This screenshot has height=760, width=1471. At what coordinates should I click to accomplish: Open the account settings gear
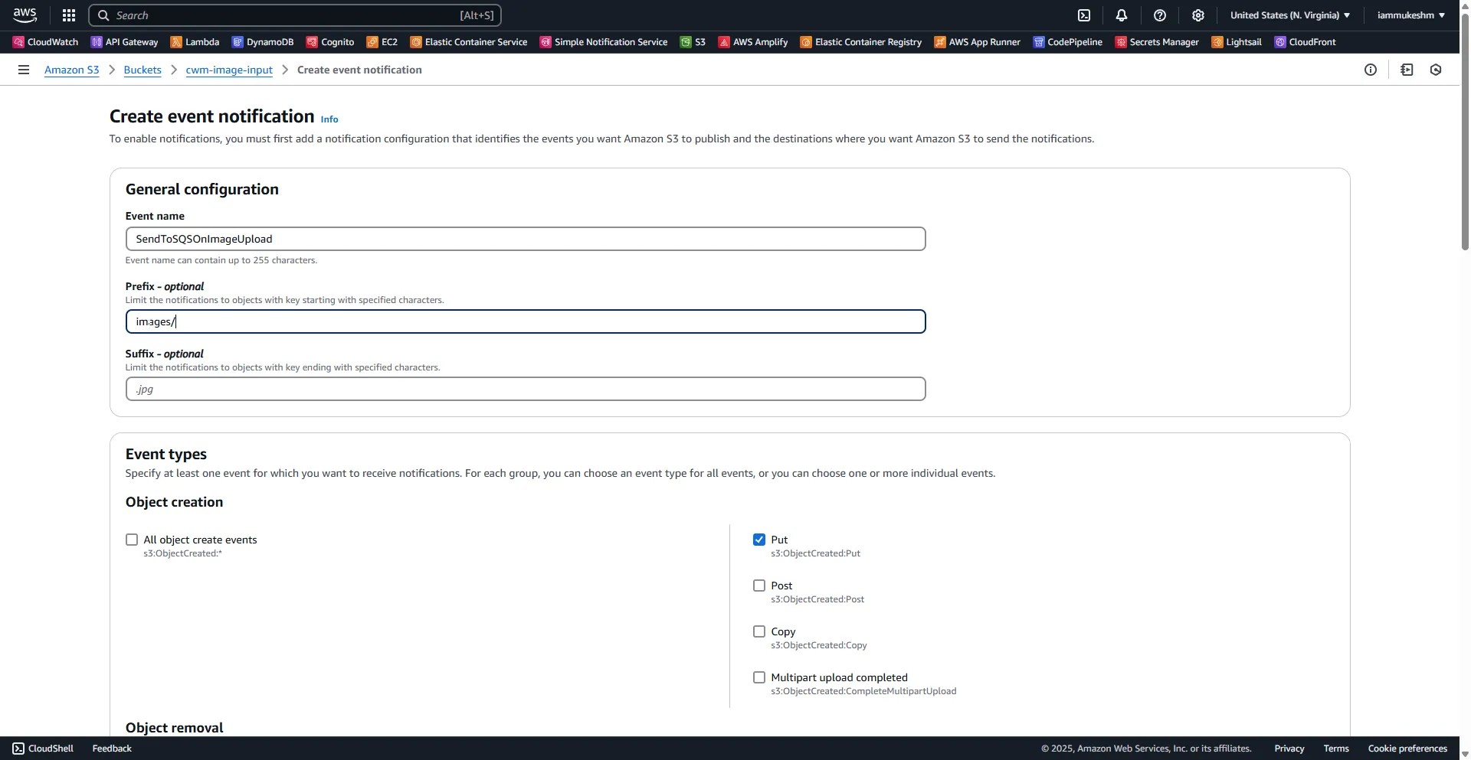pos(1197,15)
